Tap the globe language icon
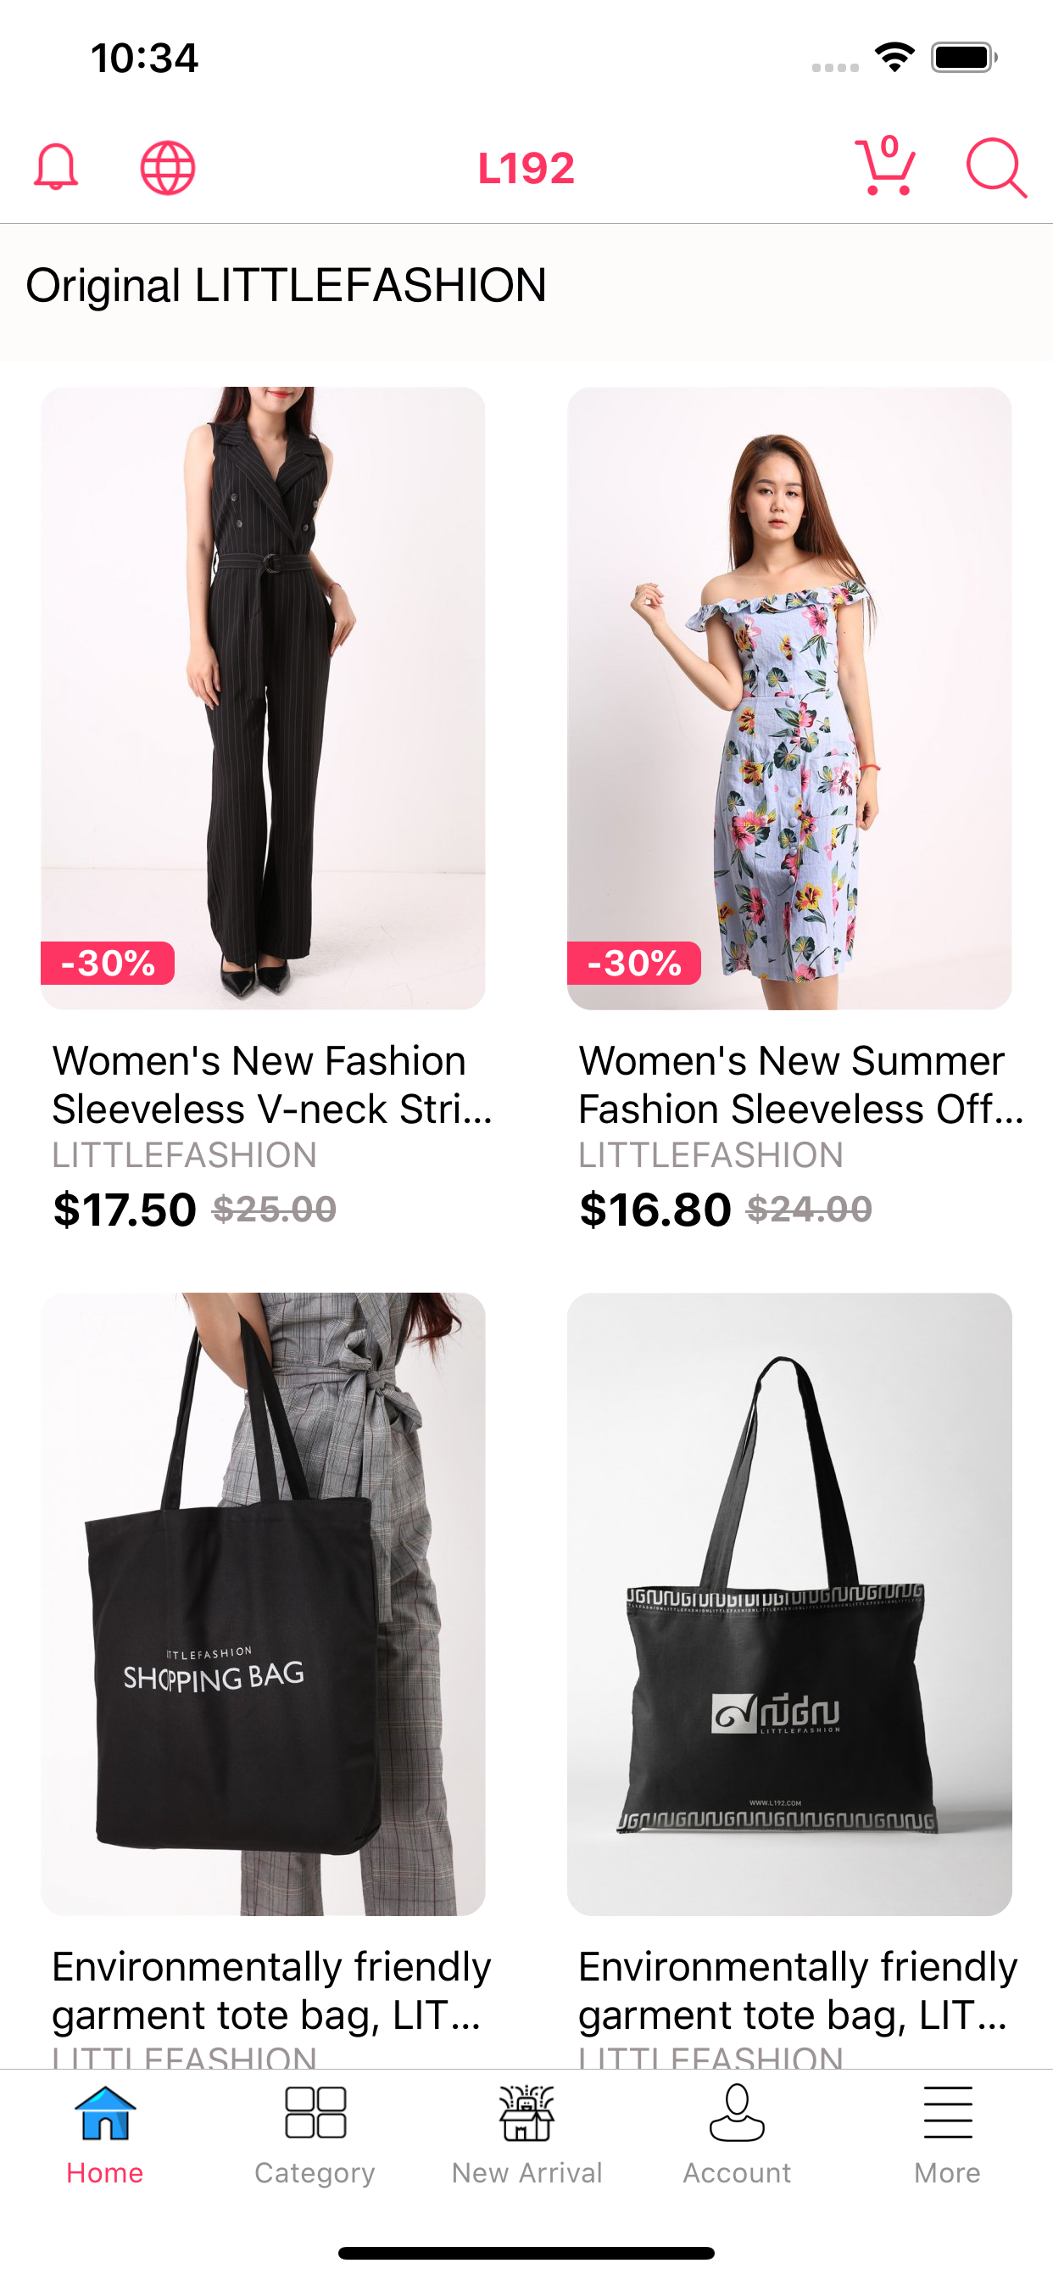 point(168,167)
